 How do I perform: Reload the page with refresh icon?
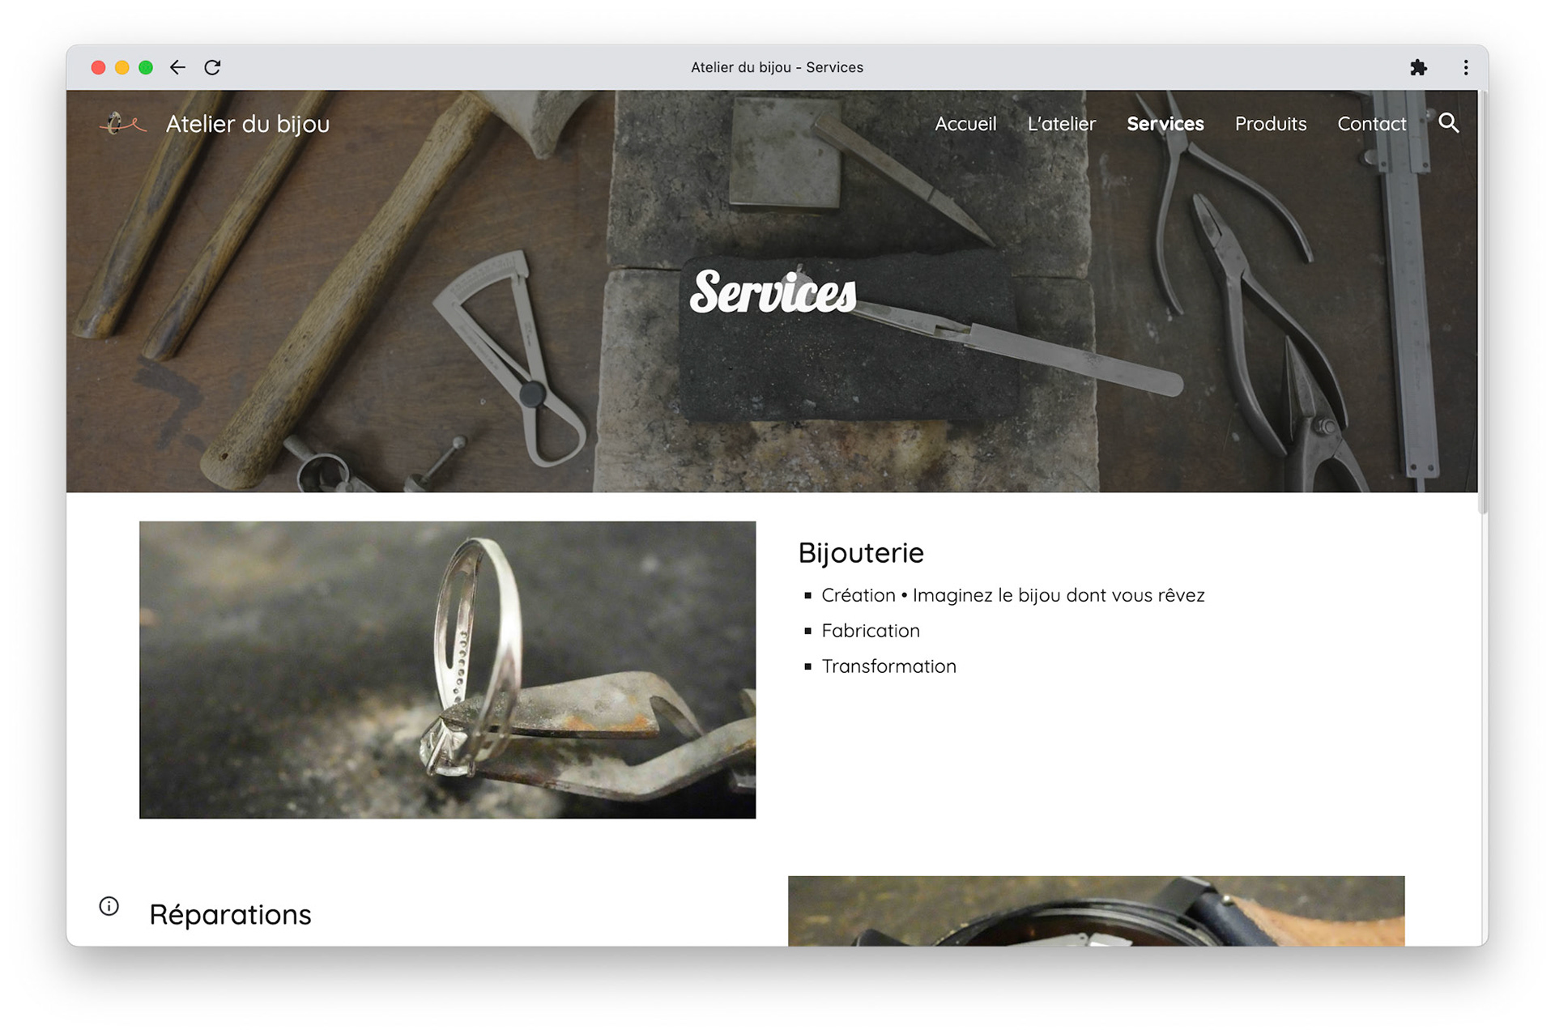coord(212,67)
